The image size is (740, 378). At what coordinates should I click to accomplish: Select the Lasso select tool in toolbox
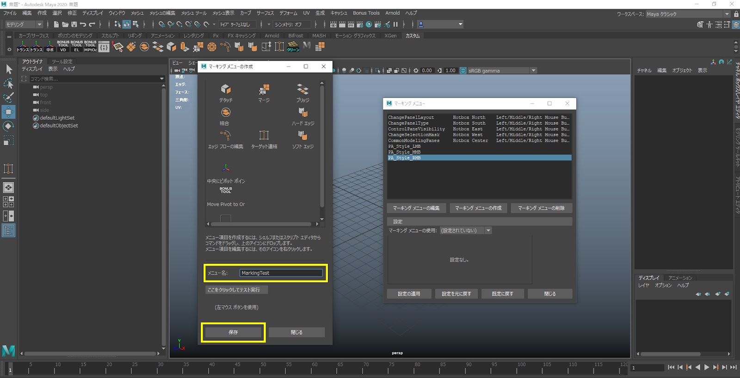pos(9,84)
